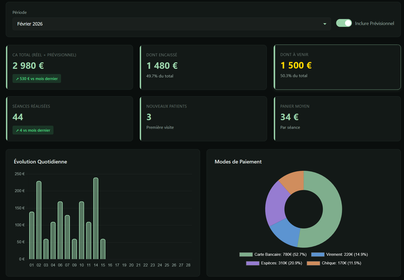The height and width of the screenshot is (280, 404).
Task: Click the tallest bar for day 14
Action: pos(96,218)
